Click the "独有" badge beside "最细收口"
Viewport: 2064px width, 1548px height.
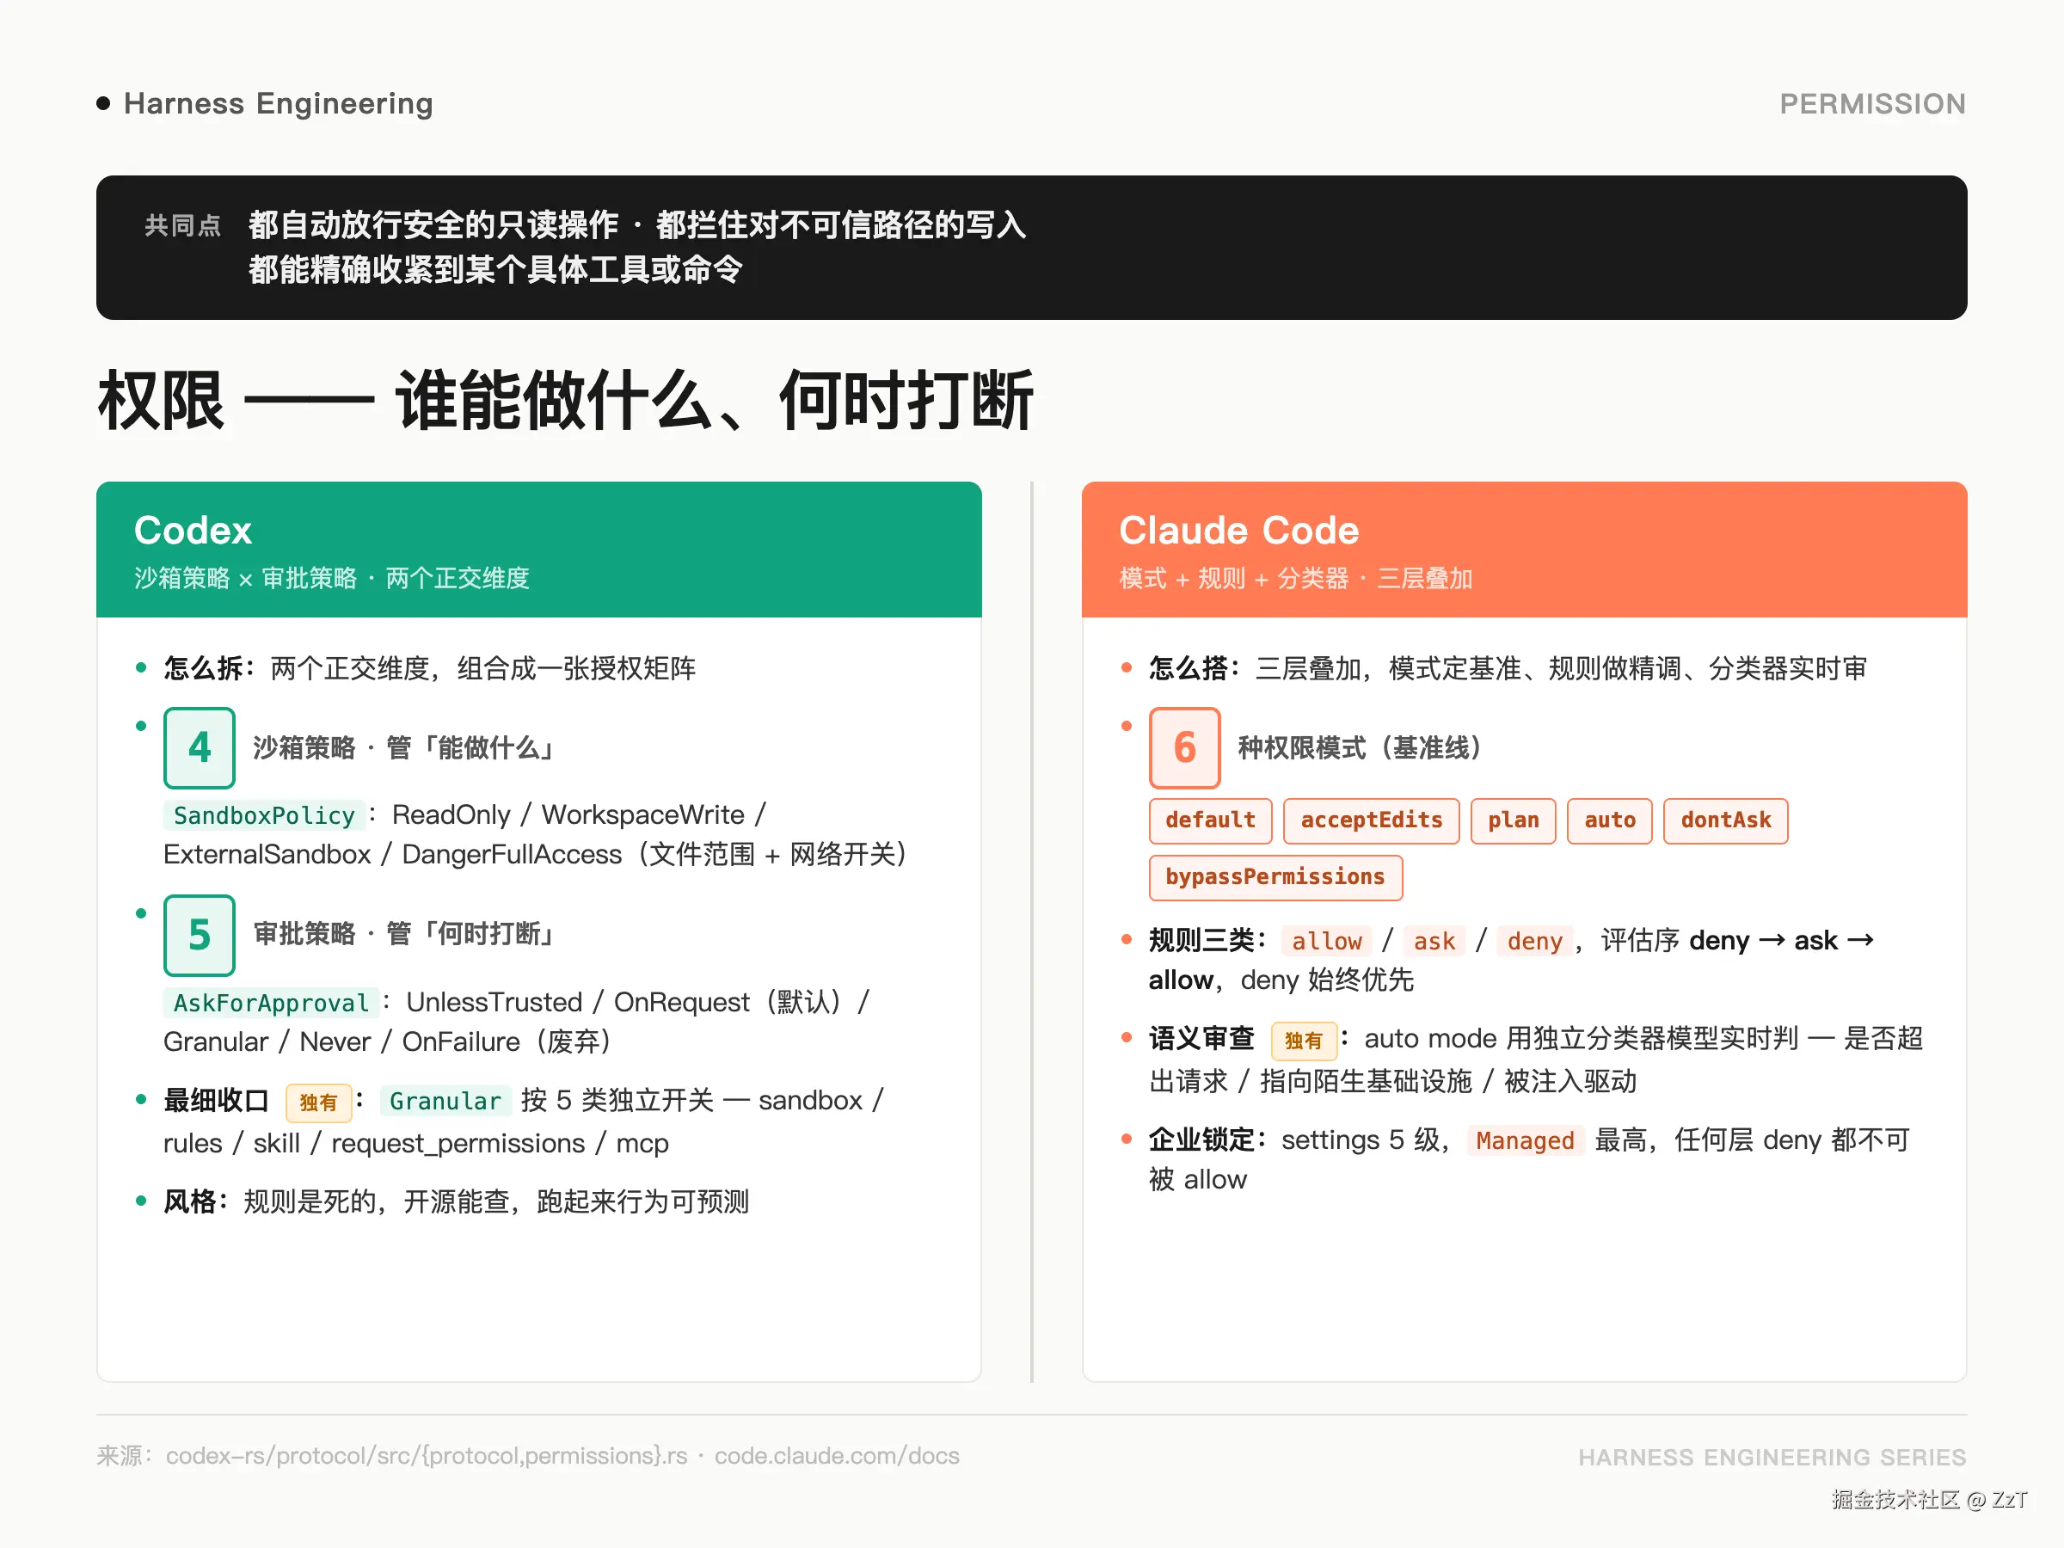(318, 1103)
